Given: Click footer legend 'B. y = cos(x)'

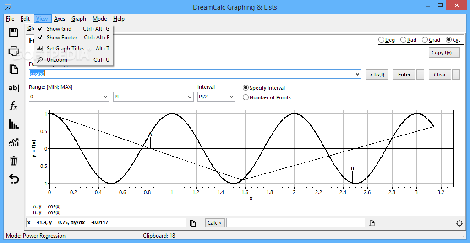Looking at the screenshot, I should (x=47, y=212).
